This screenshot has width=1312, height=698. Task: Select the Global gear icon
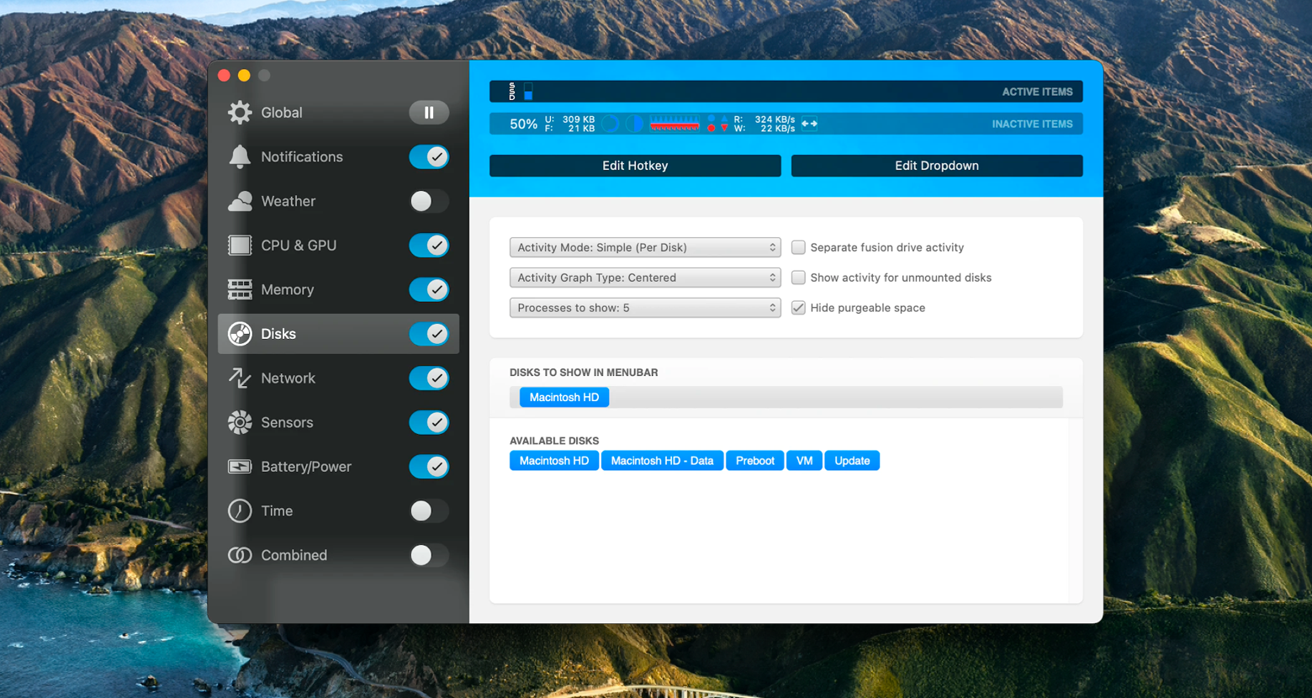pyautogui.click(x=240, y=113)
